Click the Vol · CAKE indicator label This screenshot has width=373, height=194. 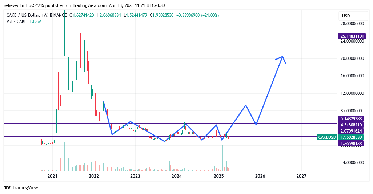(16, 21)
